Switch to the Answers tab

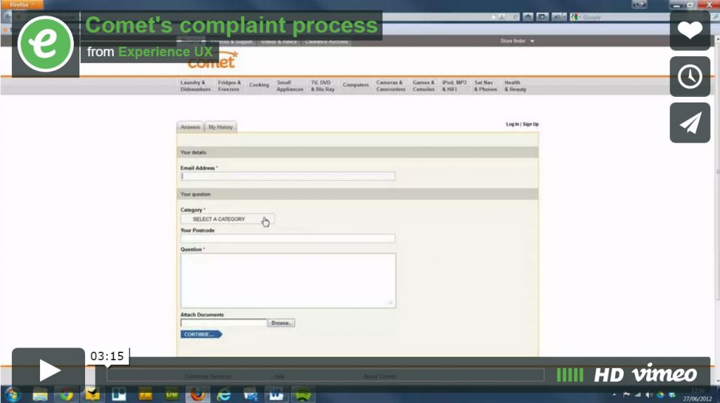pyautogui.click(x=190, y=127)
